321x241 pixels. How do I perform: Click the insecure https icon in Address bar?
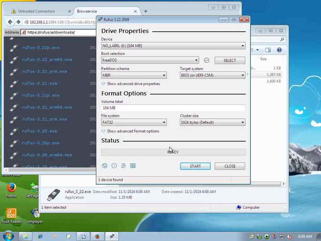24,32
